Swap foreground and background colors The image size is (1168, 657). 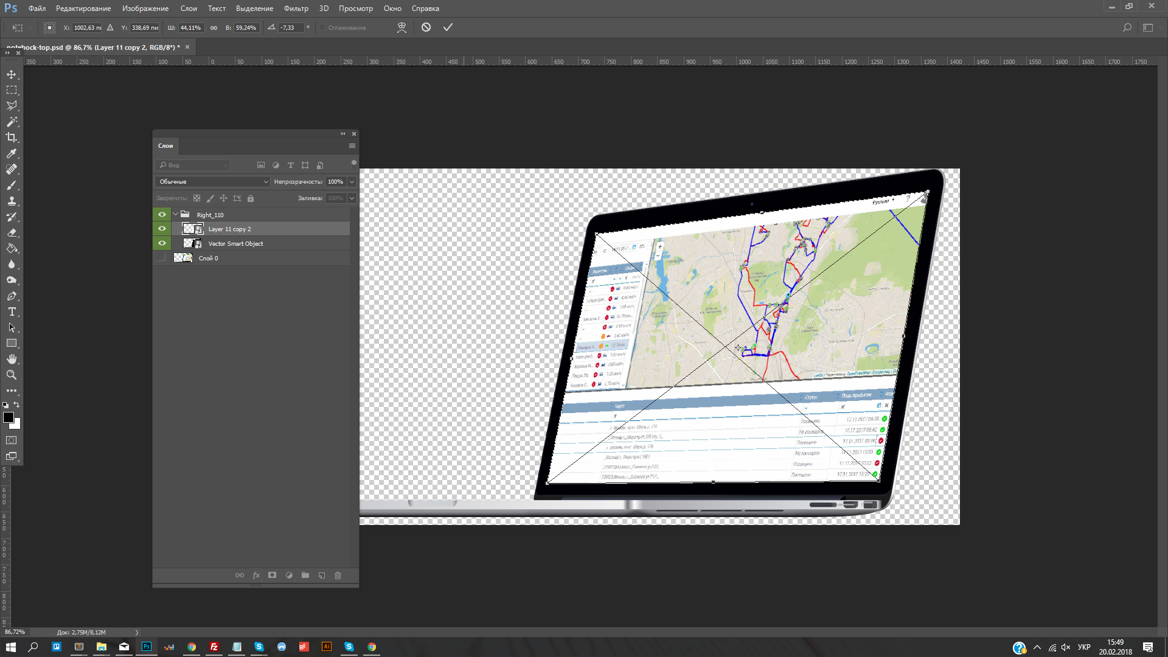pos(17,405)
